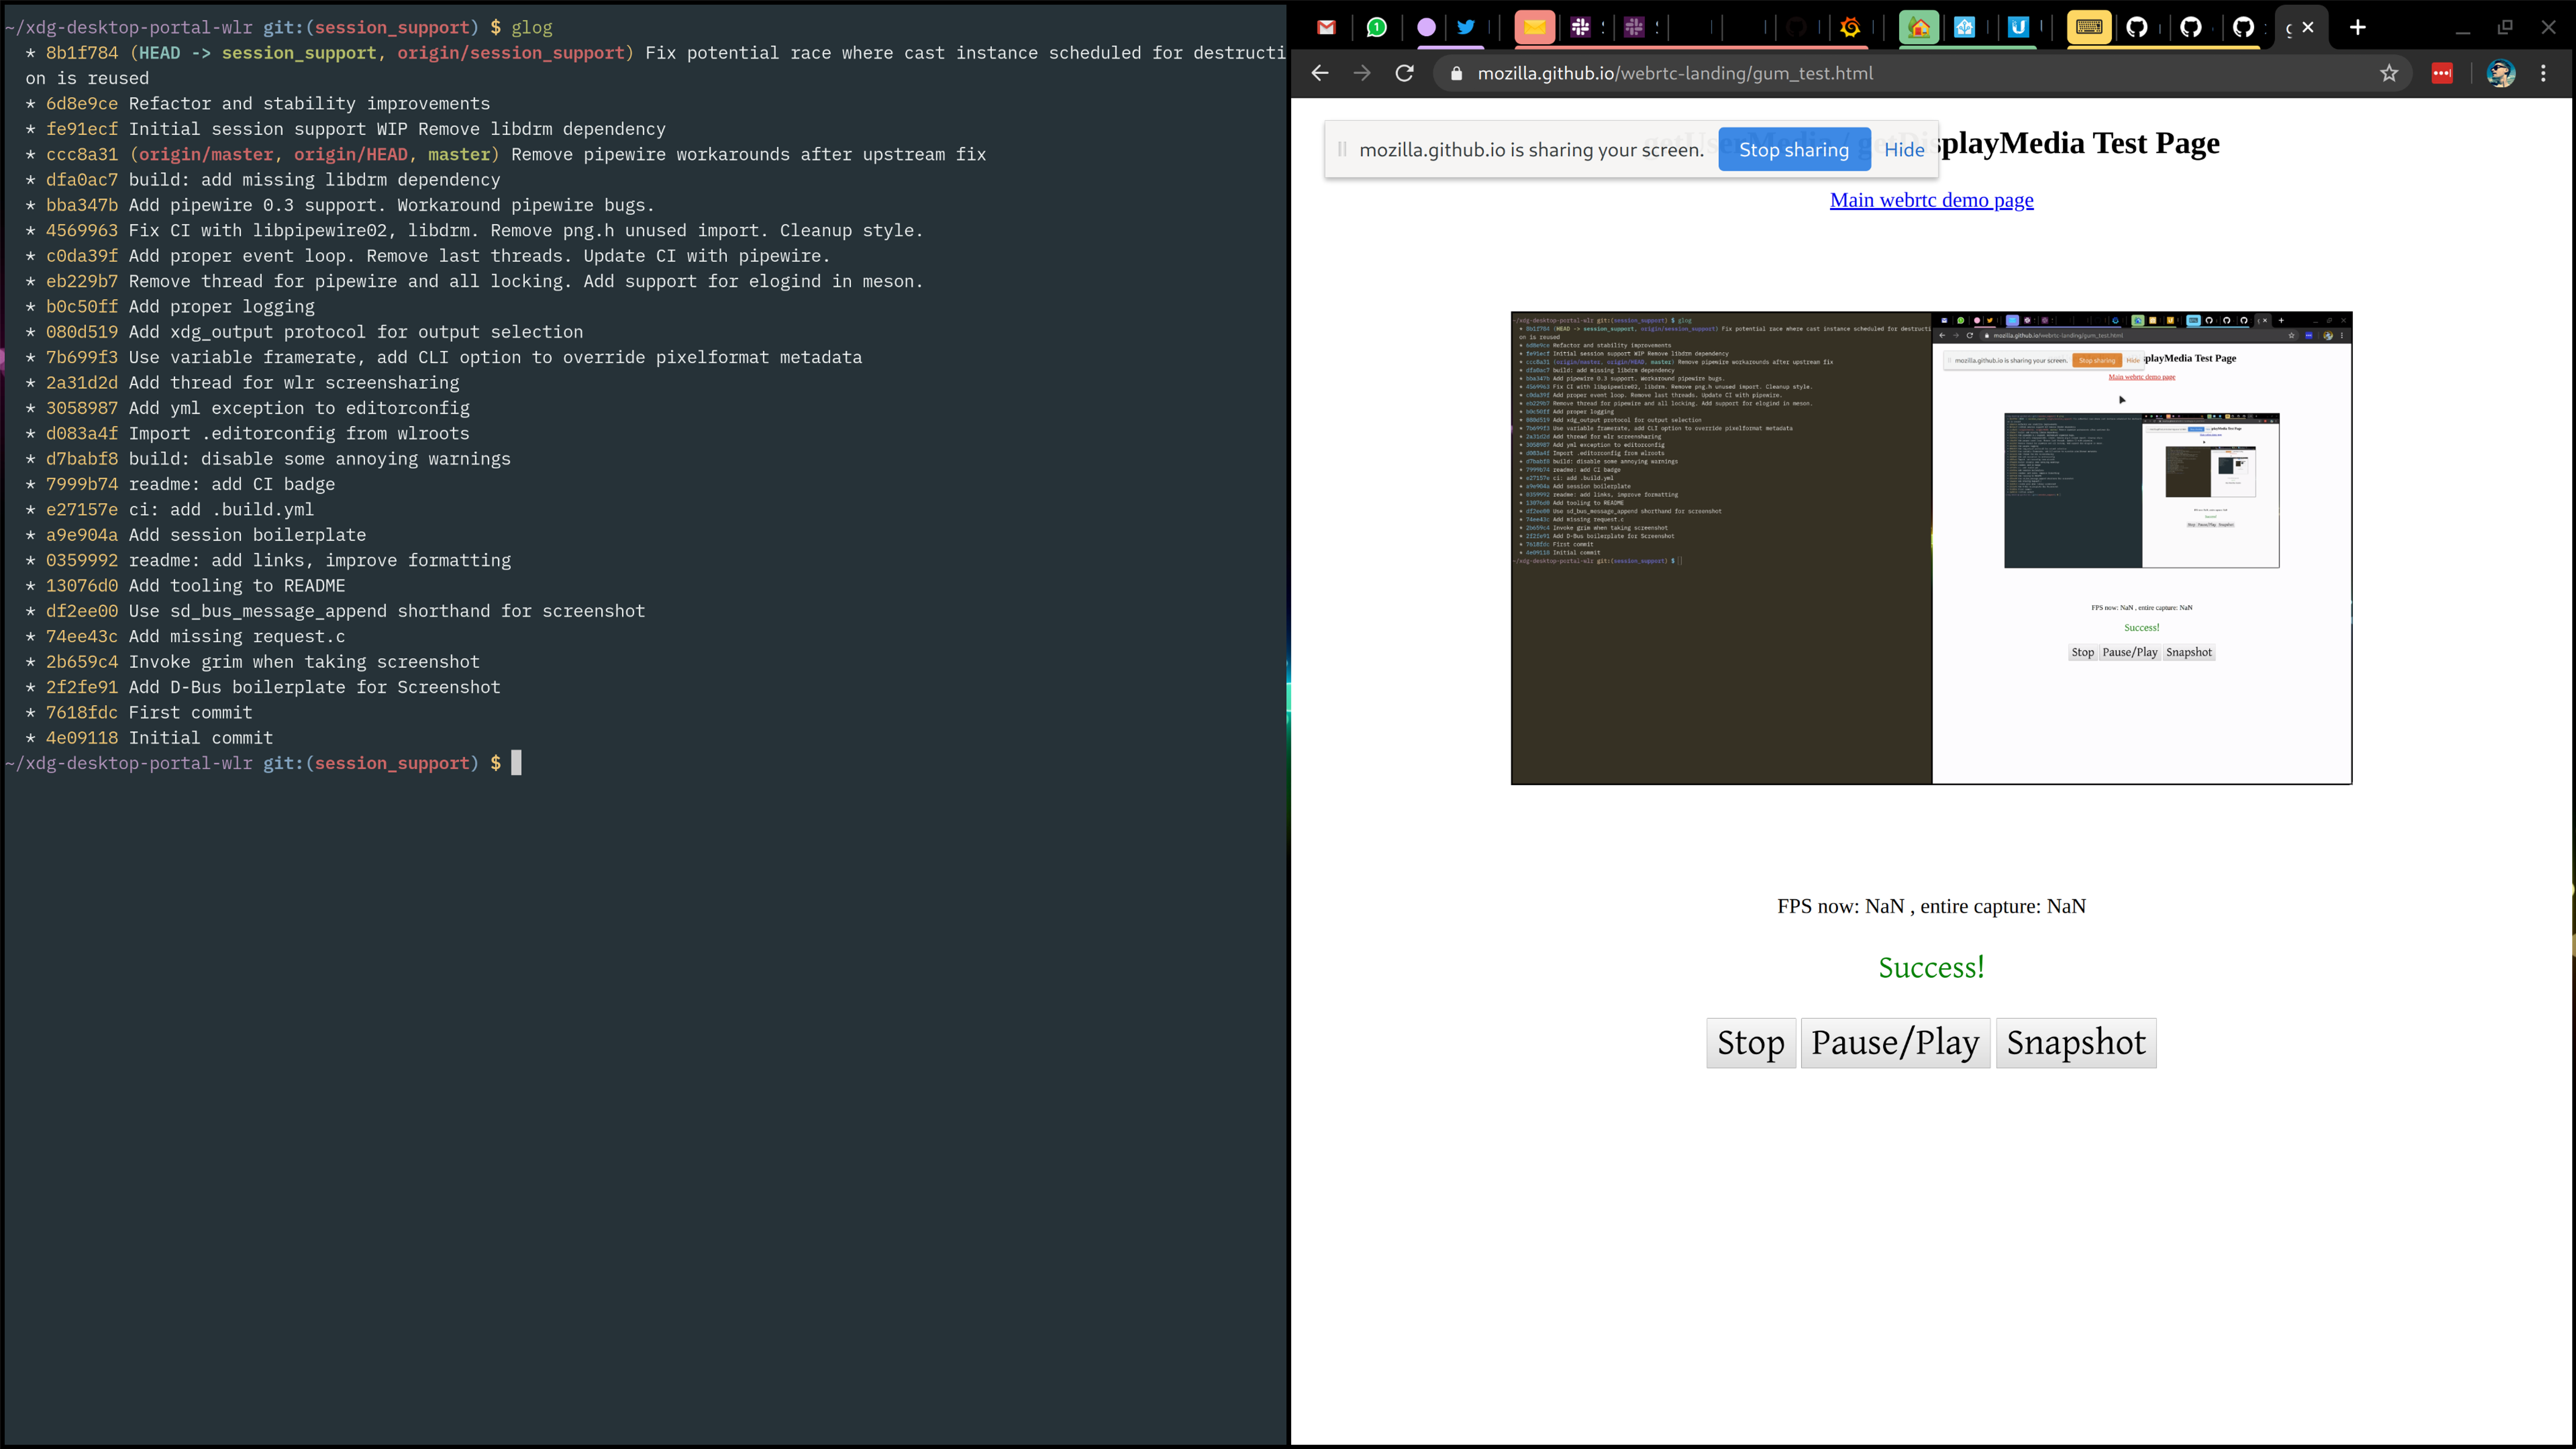Open the Grafana tab
The height and width of the screenshot is (1449, 2576).
pyautogui.click(x=1851, y=27)
